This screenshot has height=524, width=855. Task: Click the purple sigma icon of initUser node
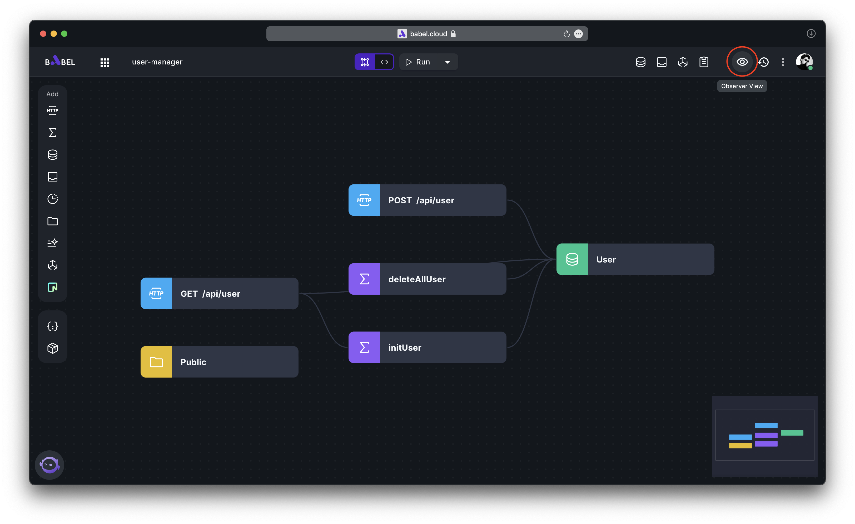coord(364,347)
